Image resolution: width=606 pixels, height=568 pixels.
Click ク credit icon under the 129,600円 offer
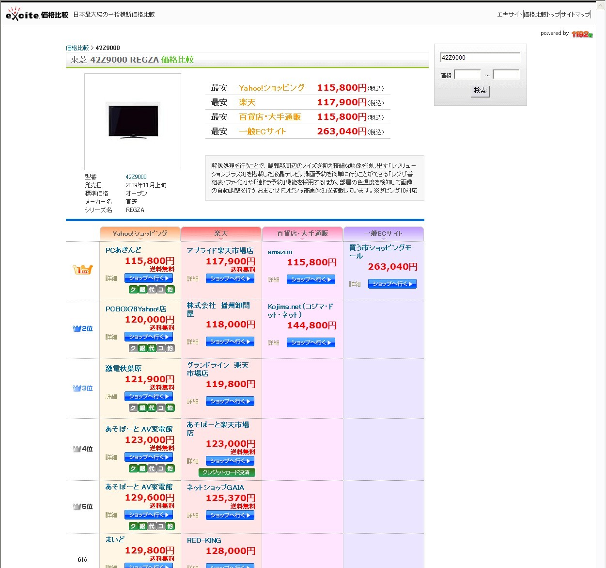[133, 526]
